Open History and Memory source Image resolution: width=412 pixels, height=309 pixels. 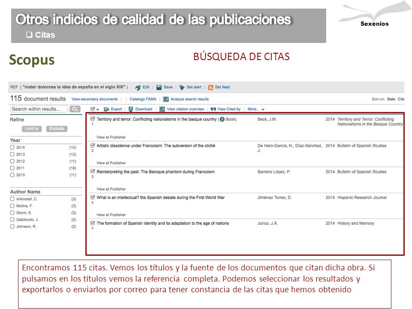[356, 223]
